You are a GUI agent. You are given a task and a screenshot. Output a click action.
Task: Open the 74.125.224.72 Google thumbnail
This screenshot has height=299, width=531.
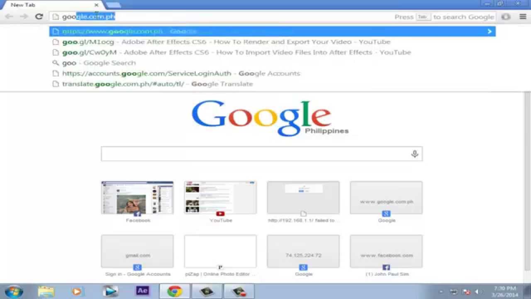[303, 251]
